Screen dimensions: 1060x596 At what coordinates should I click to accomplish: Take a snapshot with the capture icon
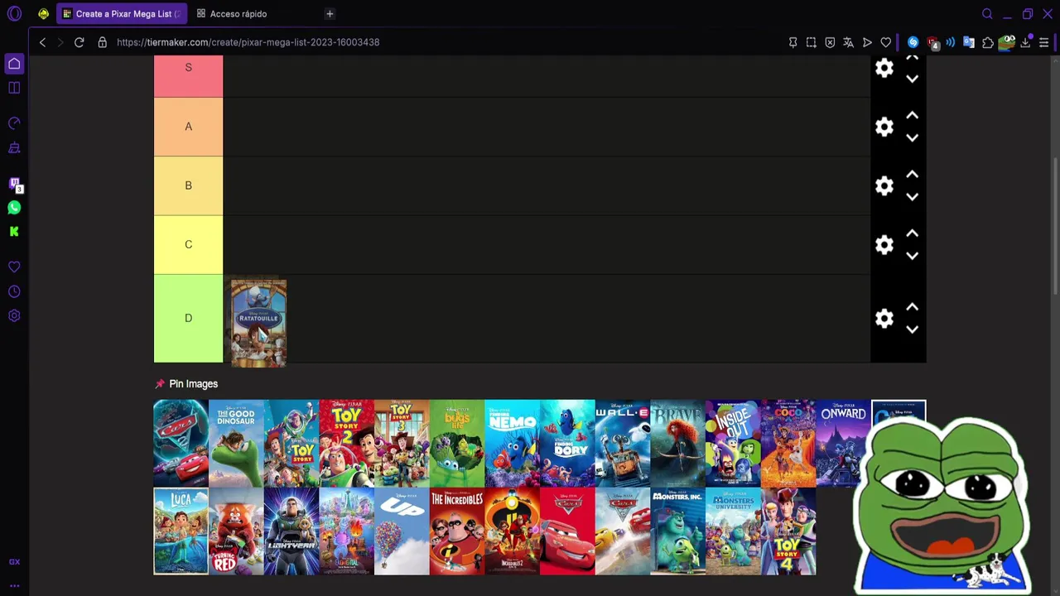(812, 42)
